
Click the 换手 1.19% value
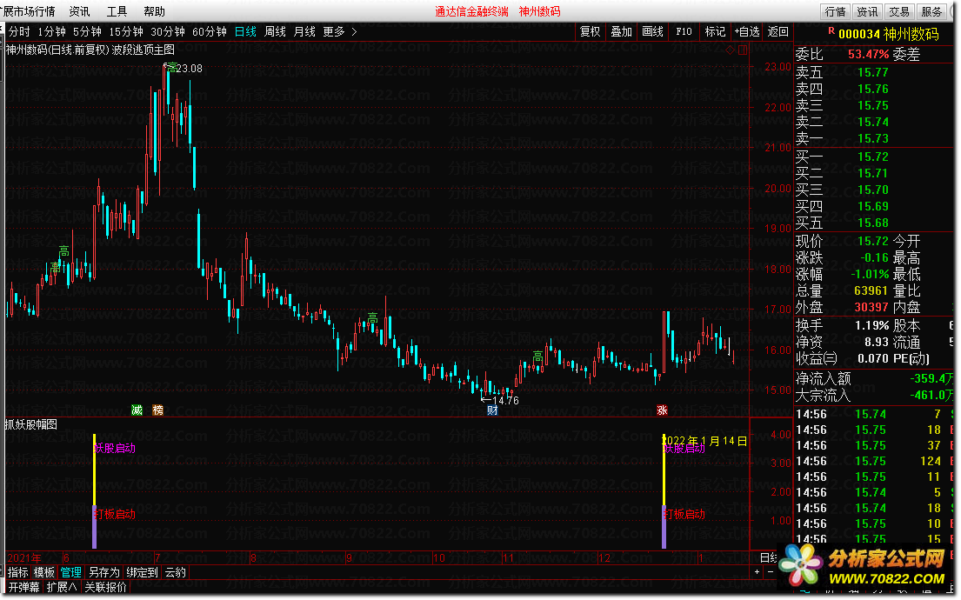tap(871, 325)
